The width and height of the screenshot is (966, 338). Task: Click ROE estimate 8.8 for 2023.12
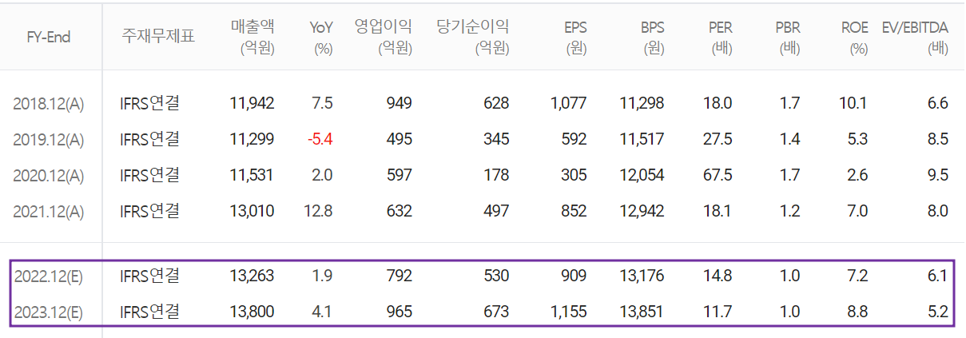click(858, 312)
